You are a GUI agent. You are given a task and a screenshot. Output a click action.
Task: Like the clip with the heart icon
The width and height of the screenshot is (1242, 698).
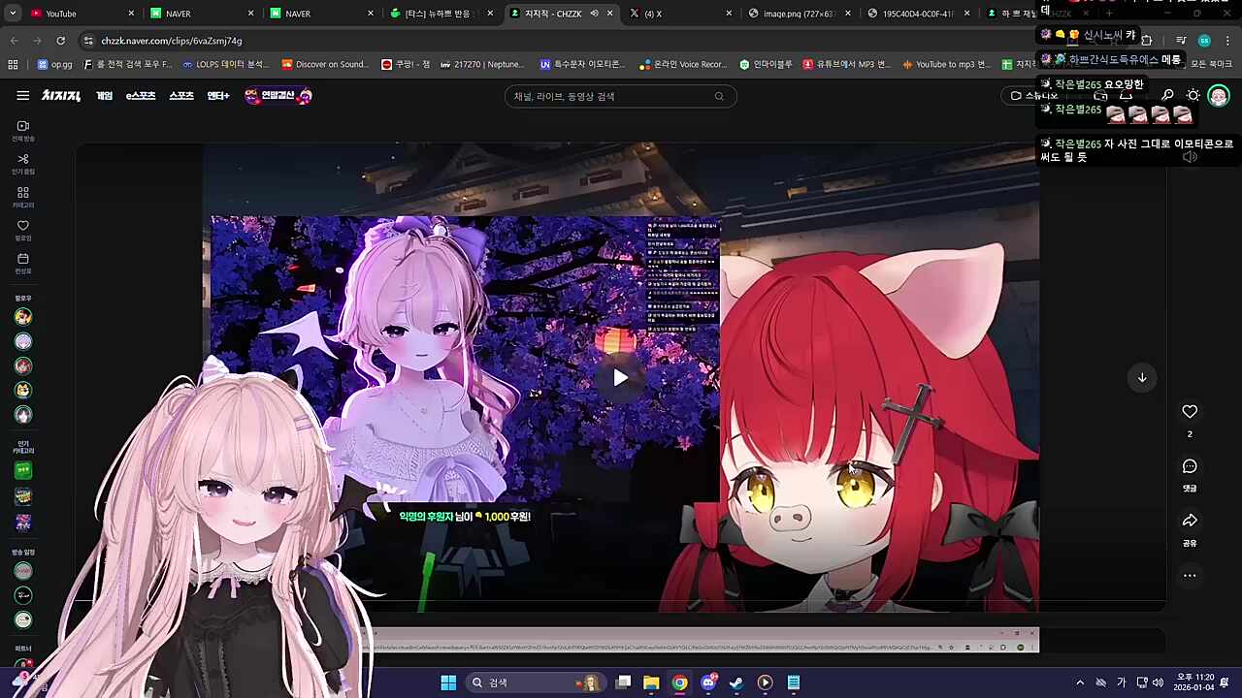click(1190, 412)
